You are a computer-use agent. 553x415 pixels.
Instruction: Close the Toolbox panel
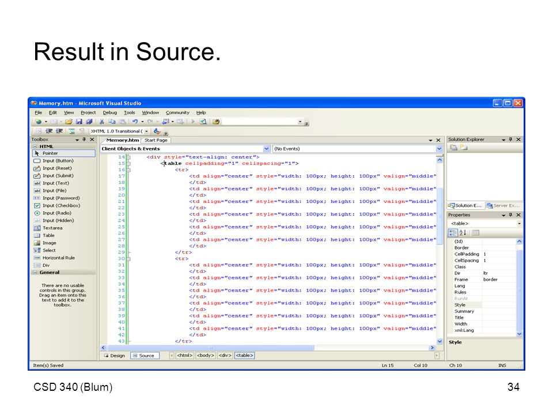92,139
